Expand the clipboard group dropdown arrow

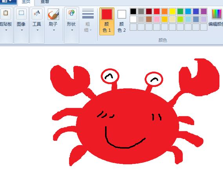point(6,30)
